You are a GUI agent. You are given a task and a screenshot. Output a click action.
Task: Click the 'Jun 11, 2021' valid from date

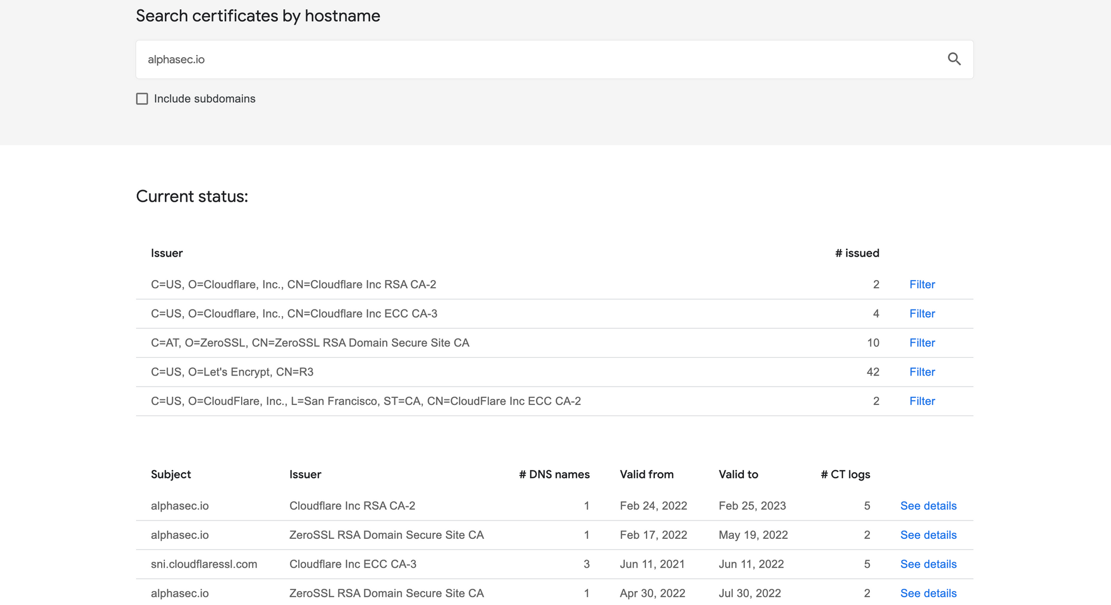pyautogui.click(x=652, y=564)
